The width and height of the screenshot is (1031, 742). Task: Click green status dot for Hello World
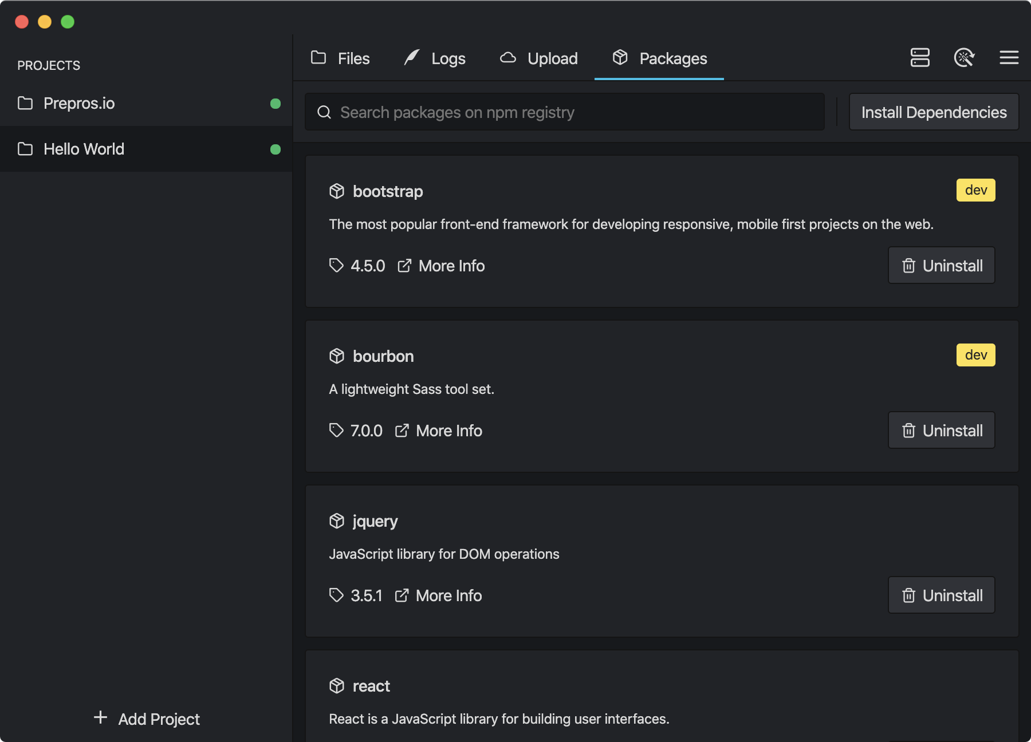(276, 149)
